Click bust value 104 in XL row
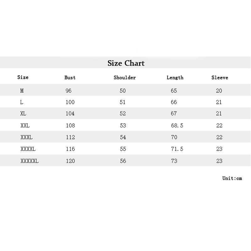This screenshot has height=251, width=251. point(70,114)
